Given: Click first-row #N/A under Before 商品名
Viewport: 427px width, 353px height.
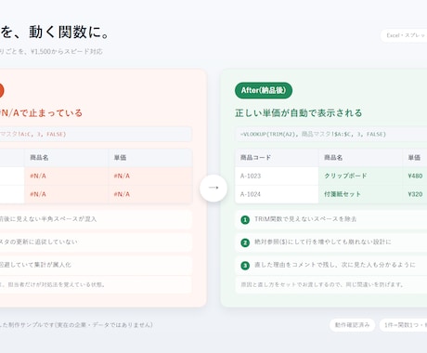Looking at the screenshot, I should pos(67,176).
